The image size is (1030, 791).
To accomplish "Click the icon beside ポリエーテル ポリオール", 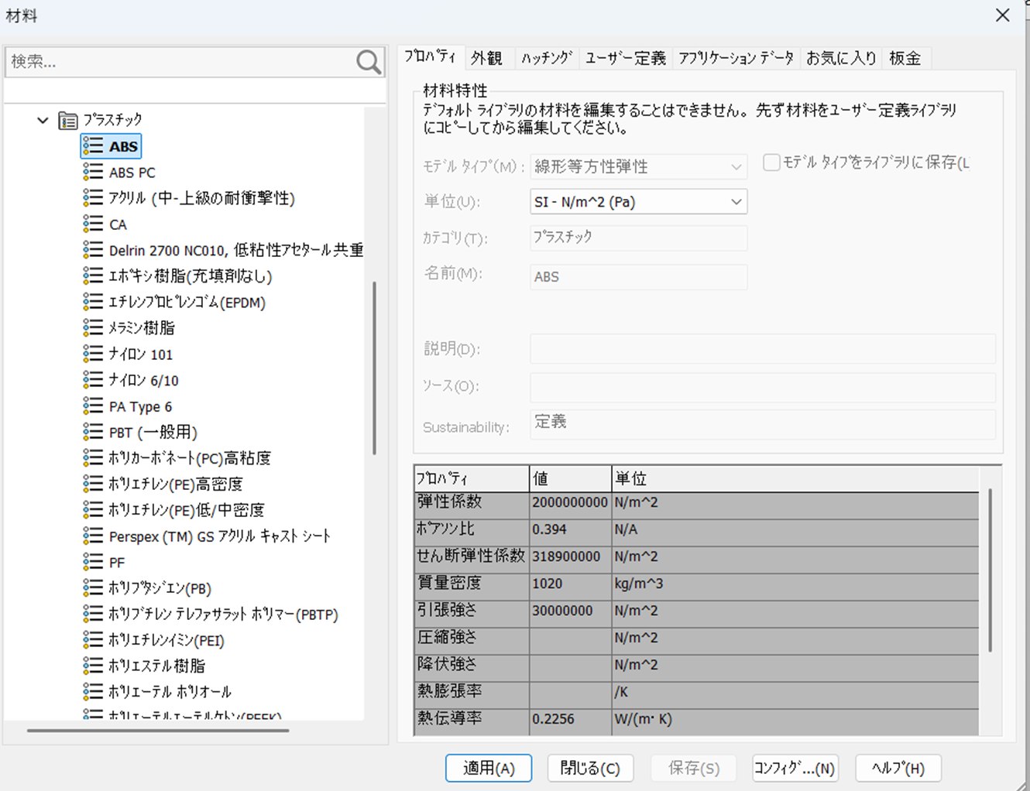I will click(93, 691).
